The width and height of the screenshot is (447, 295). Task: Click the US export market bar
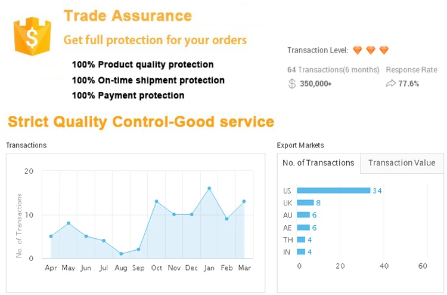click(x=334, y=190)
